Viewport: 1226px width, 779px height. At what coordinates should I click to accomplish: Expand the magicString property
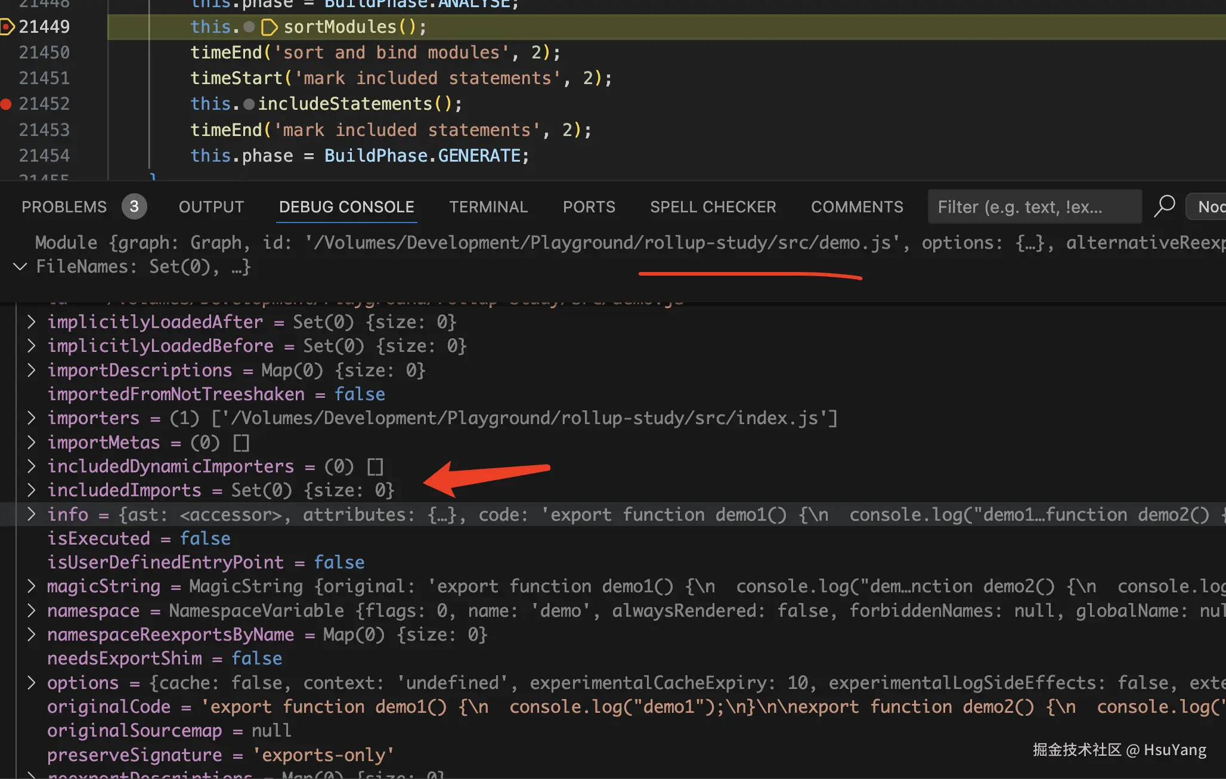pos(32,586)
